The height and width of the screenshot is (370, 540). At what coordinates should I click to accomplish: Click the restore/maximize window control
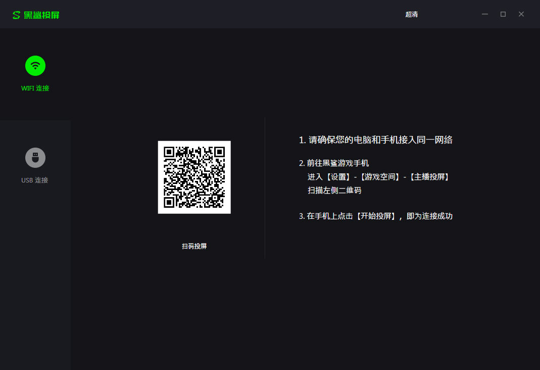pos(503,14)
